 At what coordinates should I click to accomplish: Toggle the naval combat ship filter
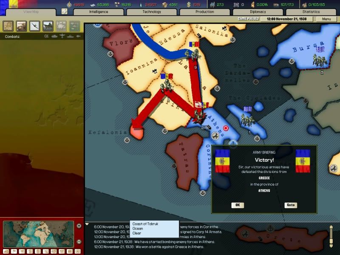[x=71, y=36]
